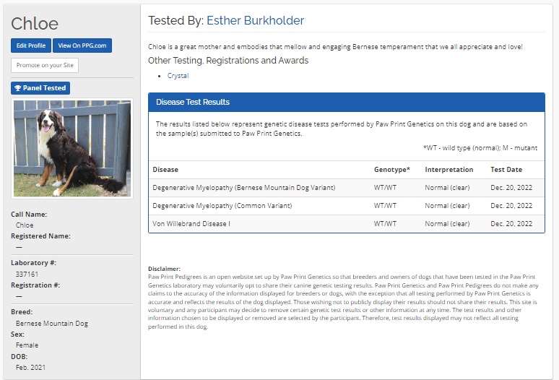Viewport: 559px width, 380px height.
Task: Click the trophy icon on Panel Tested badge
Action: pos(17,88)
